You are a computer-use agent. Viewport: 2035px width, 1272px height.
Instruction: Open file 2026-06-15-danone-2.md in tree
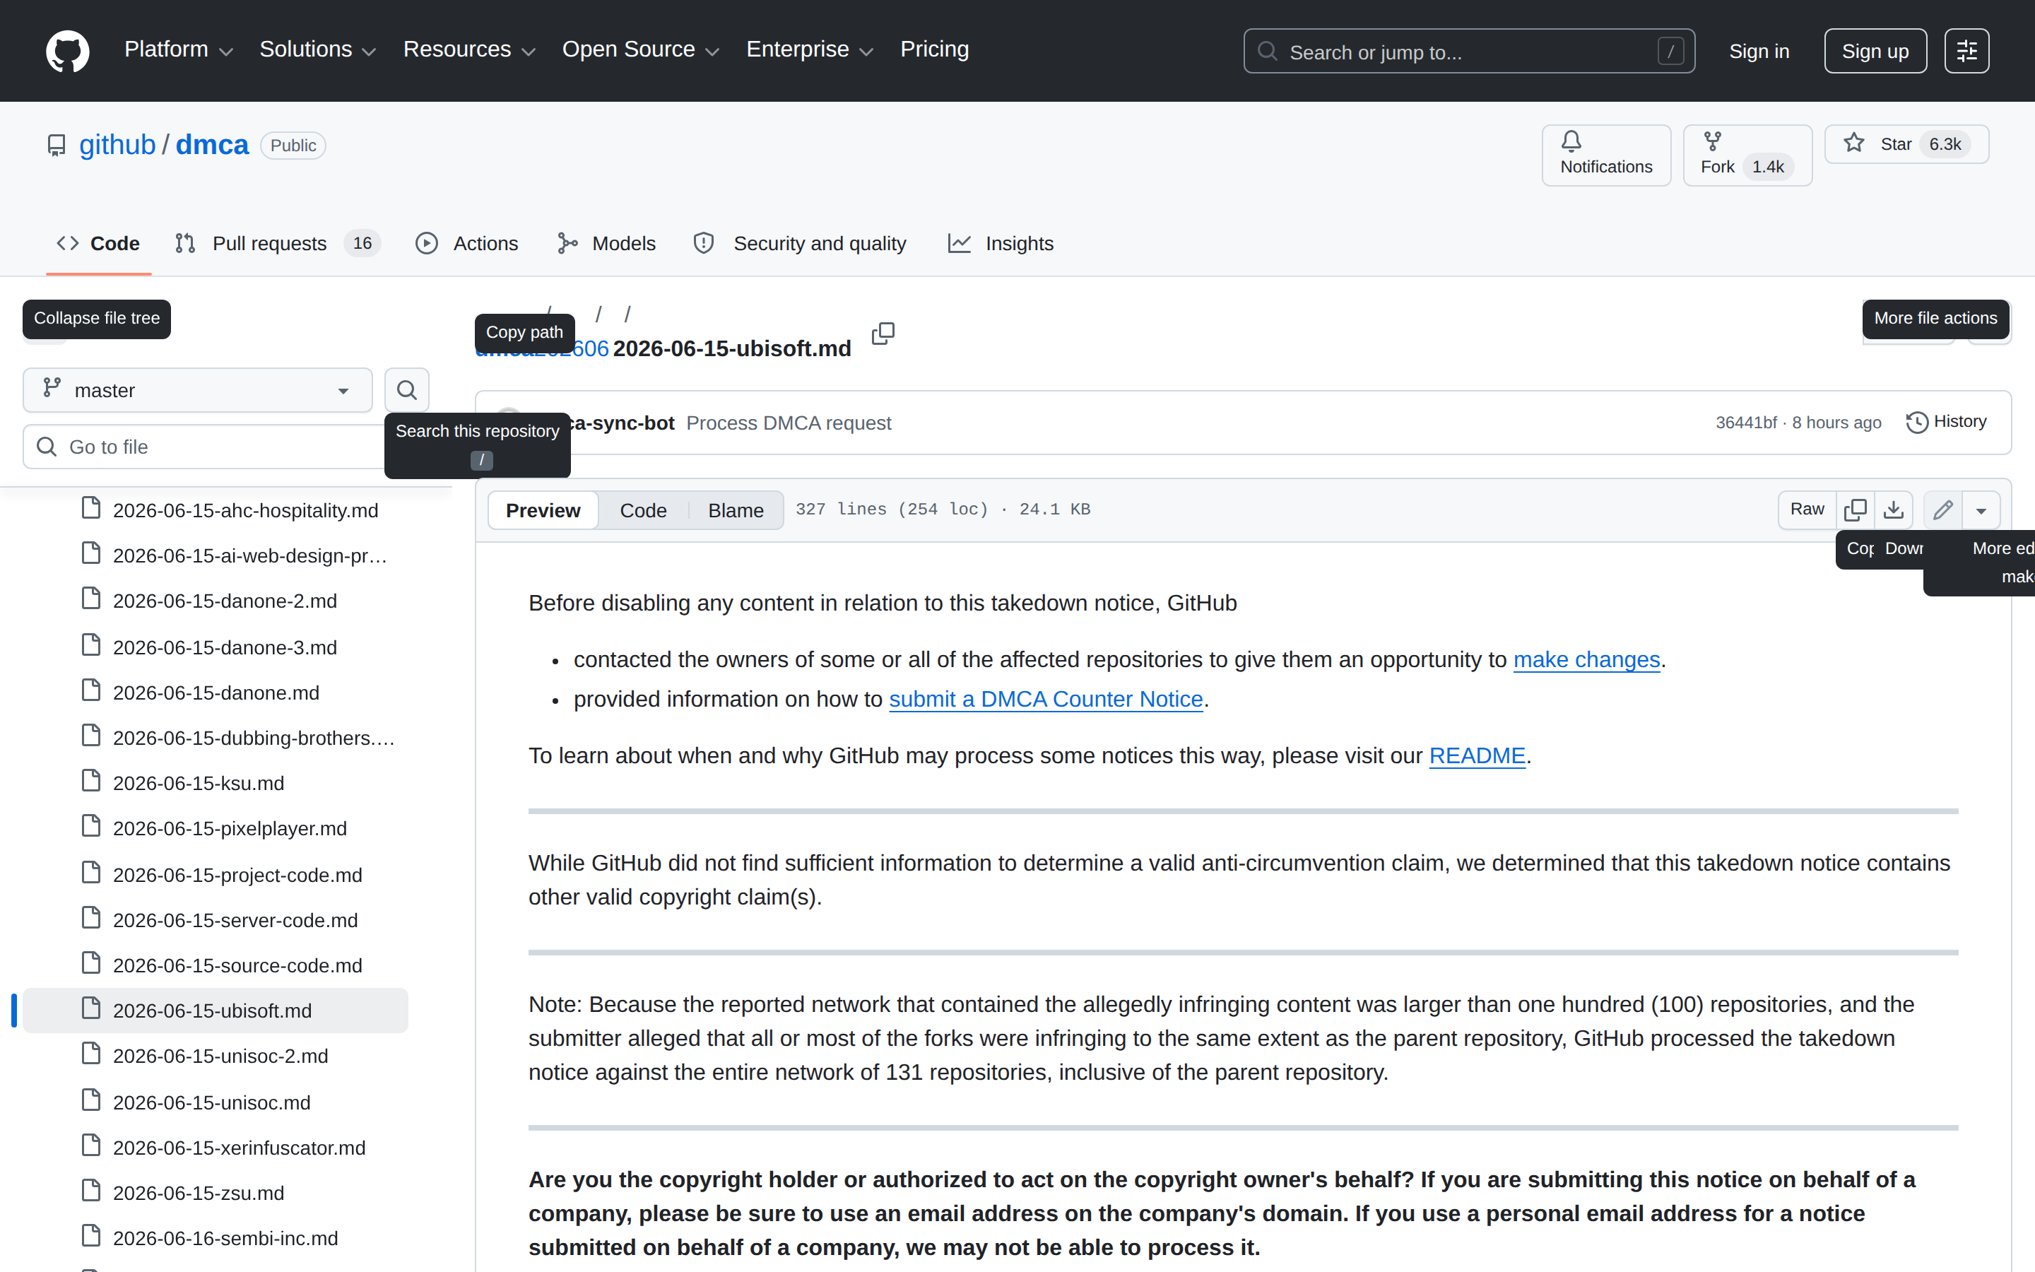(225, 601)
